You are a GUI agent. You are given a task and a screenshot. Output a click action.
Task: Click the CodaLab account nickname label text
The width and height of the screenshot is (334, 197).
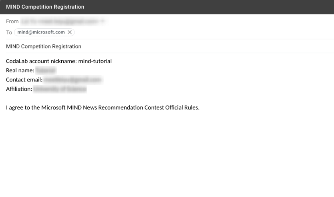tap(41, 61)
